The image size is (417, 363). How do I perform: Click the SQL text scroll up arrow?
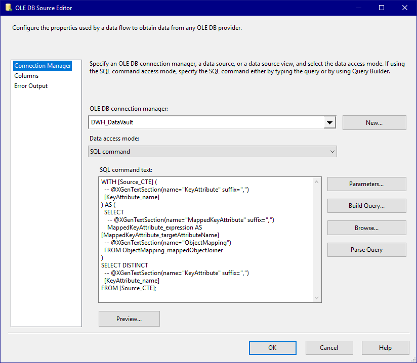pos(316,182)
